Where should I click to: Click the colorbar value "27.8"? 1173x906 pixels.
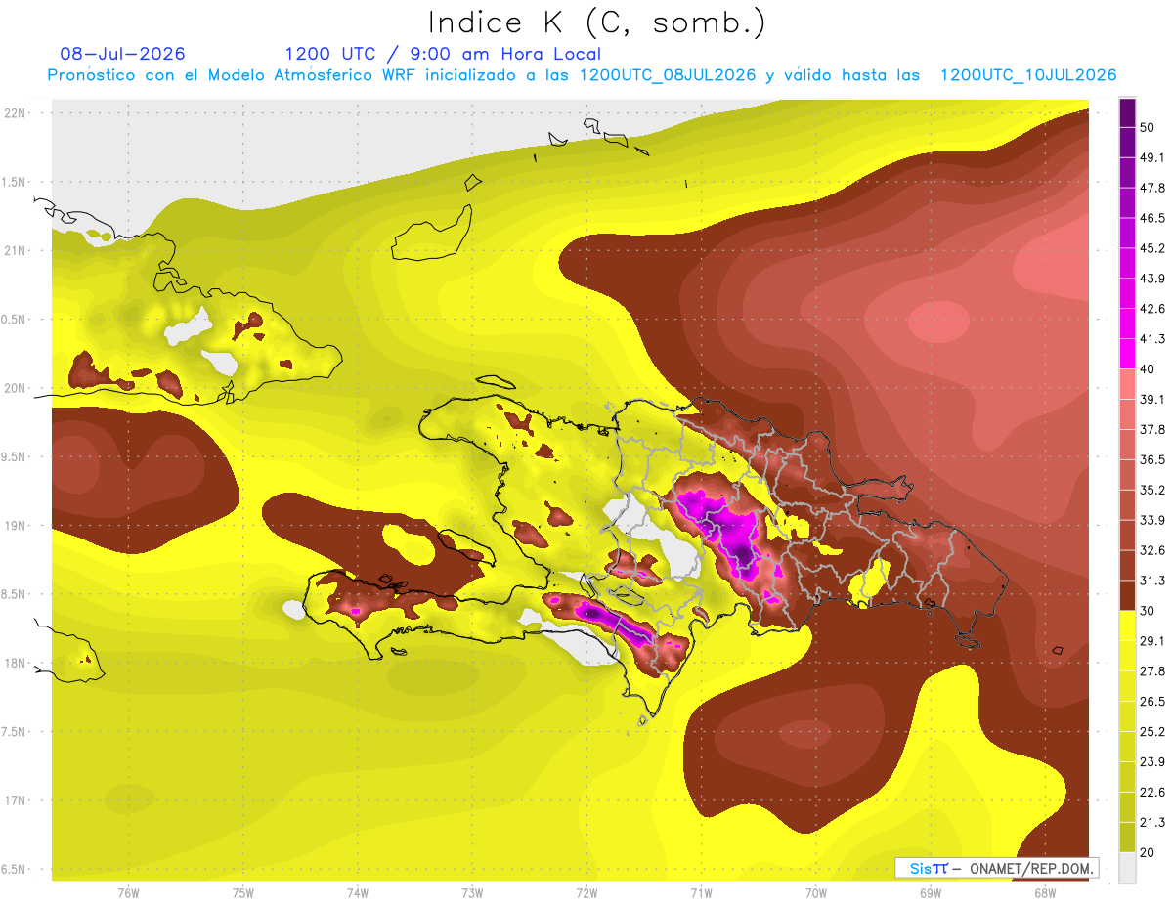tap(1153, 670)
